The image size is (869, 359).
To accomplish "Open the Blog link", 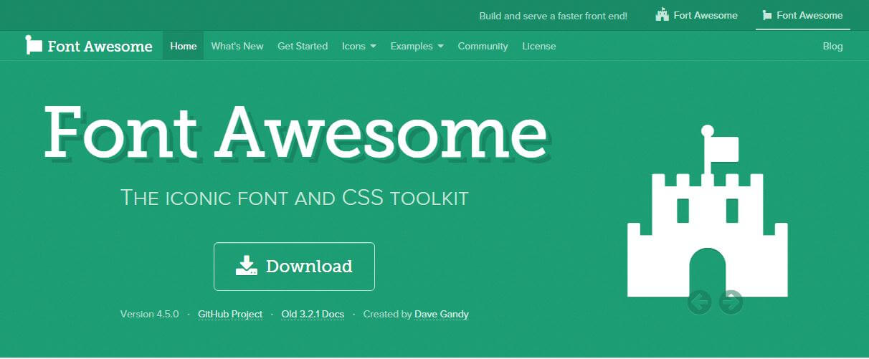I will (x=832, y=46).
